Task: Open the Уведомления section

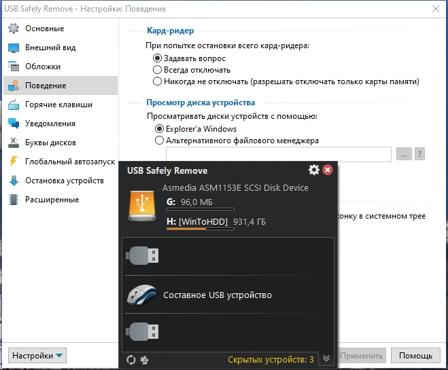Action: pyautogui.click(x=61, y=124)
